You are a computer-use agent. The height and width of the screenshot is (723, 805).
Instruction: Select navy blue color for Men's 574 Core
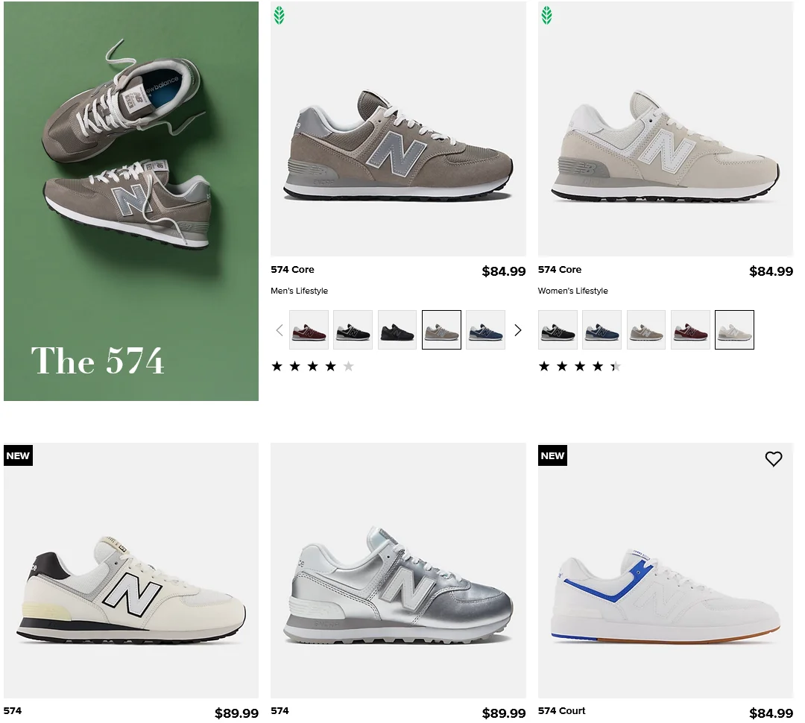pyautogui.click(x=486, y=329)
